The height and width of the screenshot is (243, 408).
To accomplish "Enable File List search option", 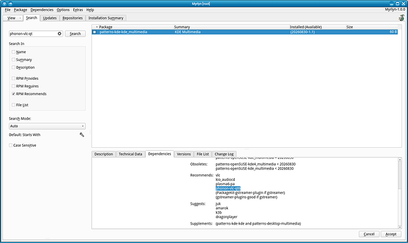I will (x=14, y=105).
